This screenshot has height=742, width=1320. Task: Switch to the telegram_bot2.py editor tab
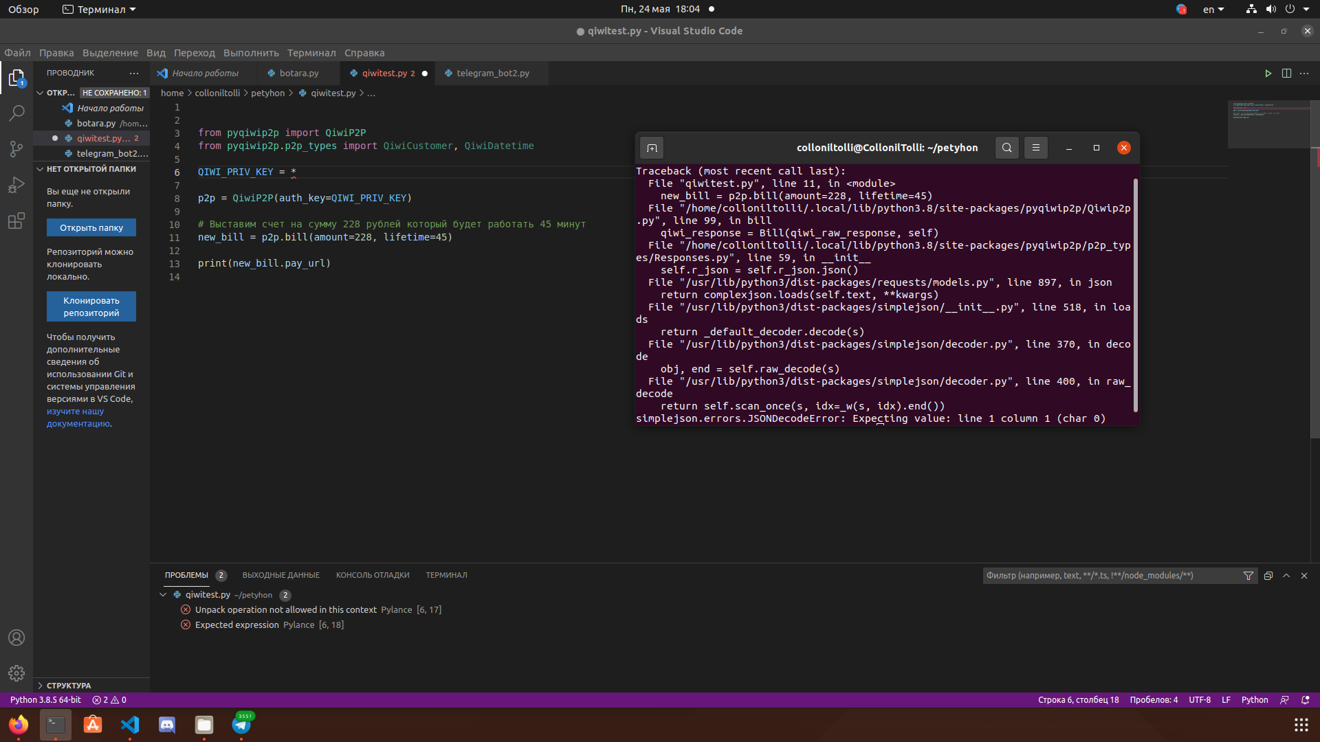point(493,74)
